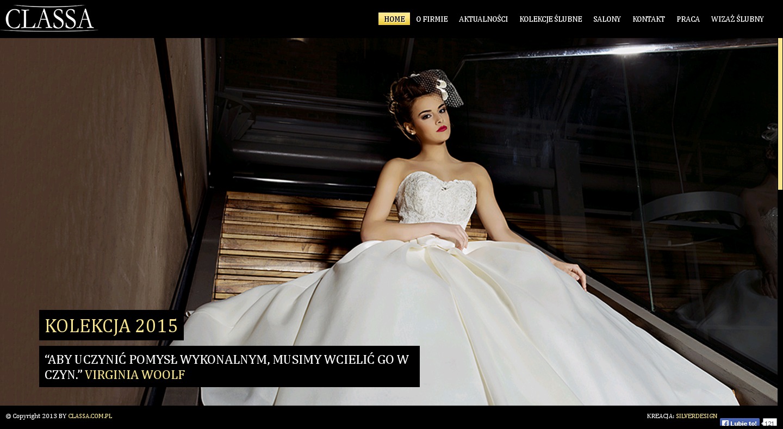Select KOLEKCJE ŚLUBNE in the navigation
Screen dimensions: 783x429
click(x=550, y=19)
